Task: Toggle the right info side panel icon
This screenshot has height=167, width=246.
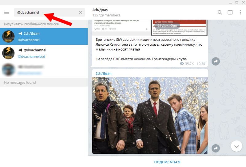Action: click(x=230, y=12)
